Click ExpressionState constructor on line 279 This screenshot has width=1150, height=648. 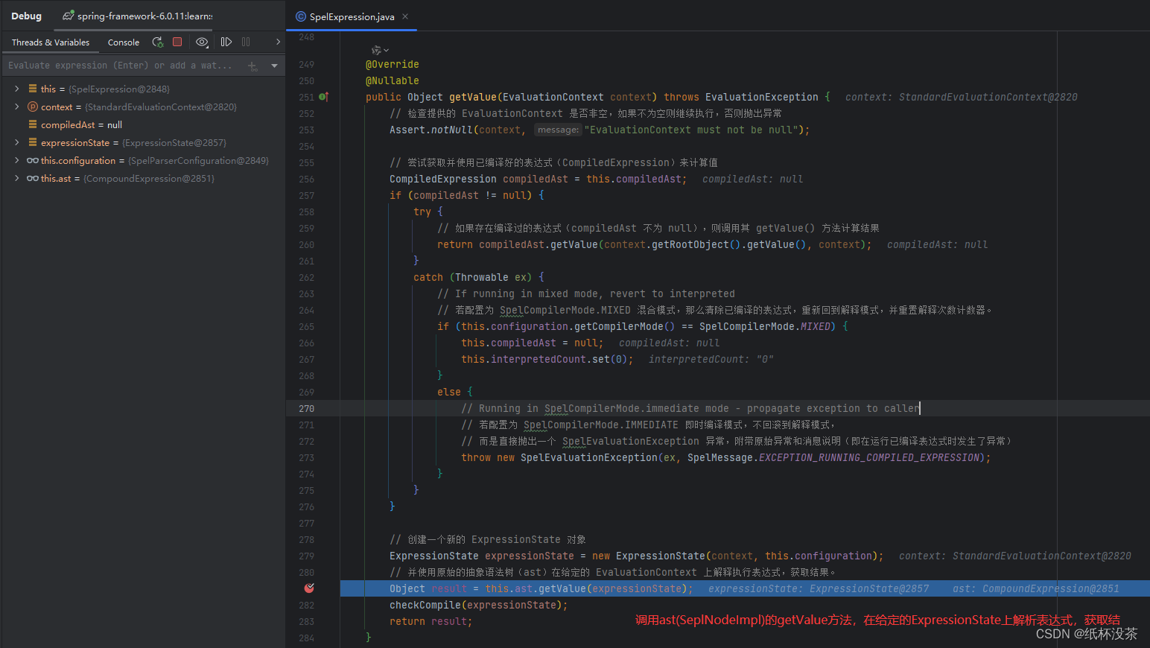point(661,556)
